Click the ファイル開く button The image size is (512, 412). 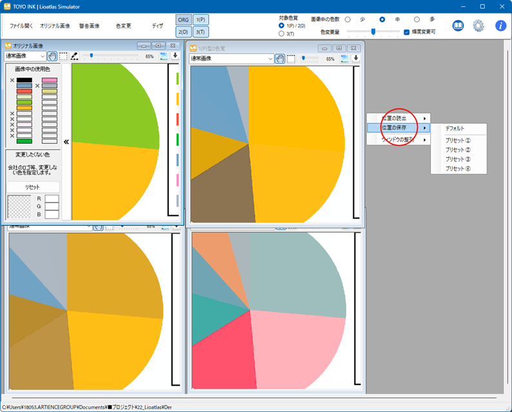(21, 26)
